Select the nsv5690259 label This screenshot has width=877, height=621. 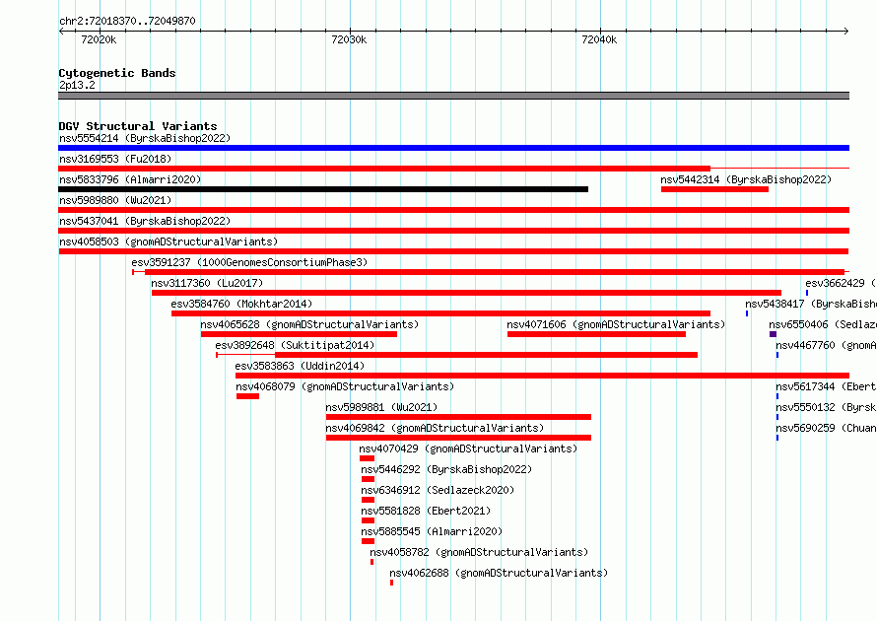tap(826, 428)
